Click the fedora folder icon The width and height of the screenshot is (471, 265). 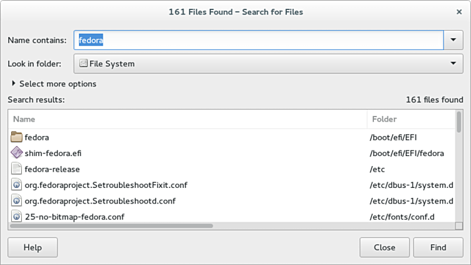(17, 137)
